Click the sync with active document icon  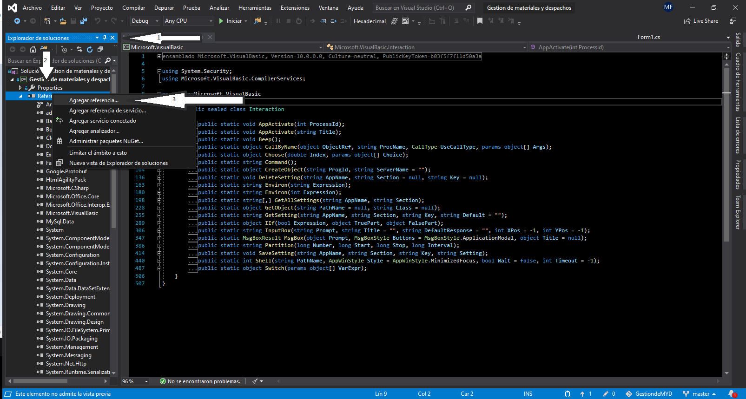click(x=79, y=49)
